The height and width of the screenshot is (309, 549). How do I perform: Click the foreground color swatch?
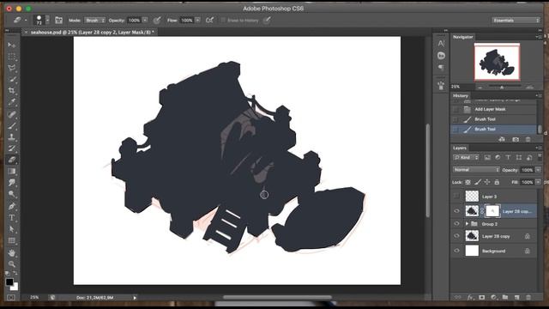(x=9, y=282)
